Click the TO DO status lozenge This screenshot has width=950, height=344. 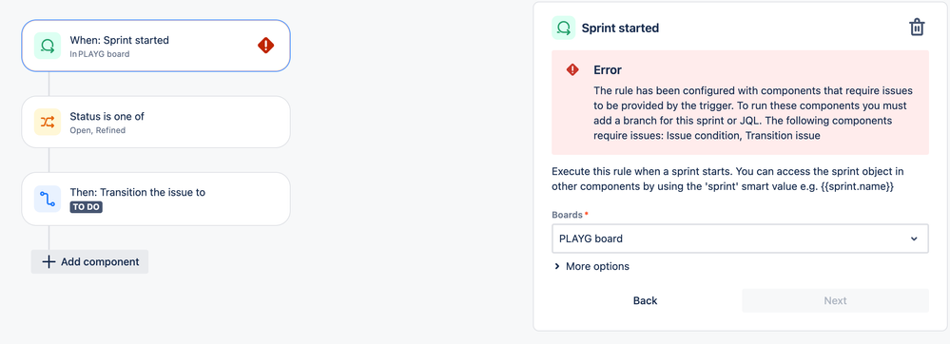pos(86,207)
